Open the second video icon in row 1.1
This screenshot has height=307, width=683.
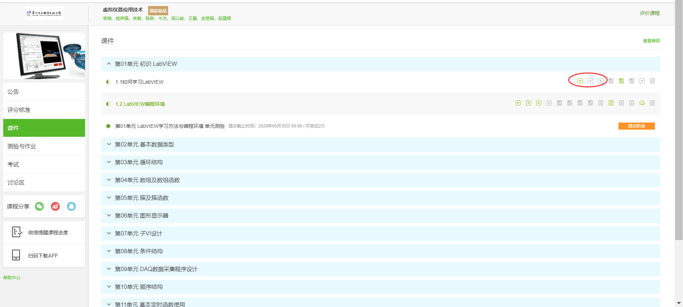(x=590, y=81)
